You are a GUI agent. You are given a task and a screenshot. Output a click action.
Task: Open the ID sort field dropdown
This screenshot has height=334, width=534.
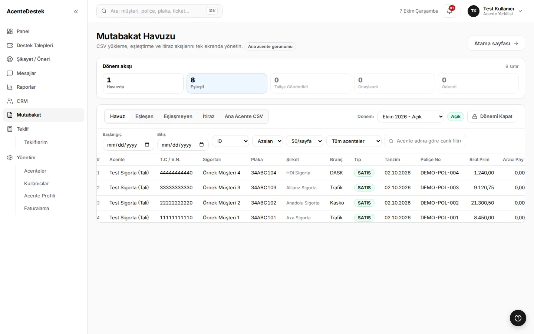[230, 141]
